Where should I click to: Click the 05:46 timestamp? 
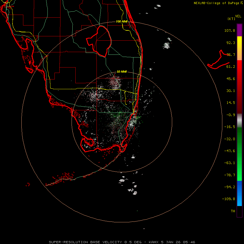[x=189, y=242]
